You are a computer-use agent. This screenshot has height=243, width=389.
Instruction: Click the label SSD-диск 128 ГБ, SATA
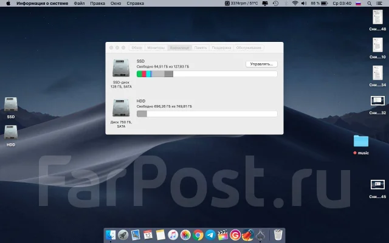coord(121,84)
